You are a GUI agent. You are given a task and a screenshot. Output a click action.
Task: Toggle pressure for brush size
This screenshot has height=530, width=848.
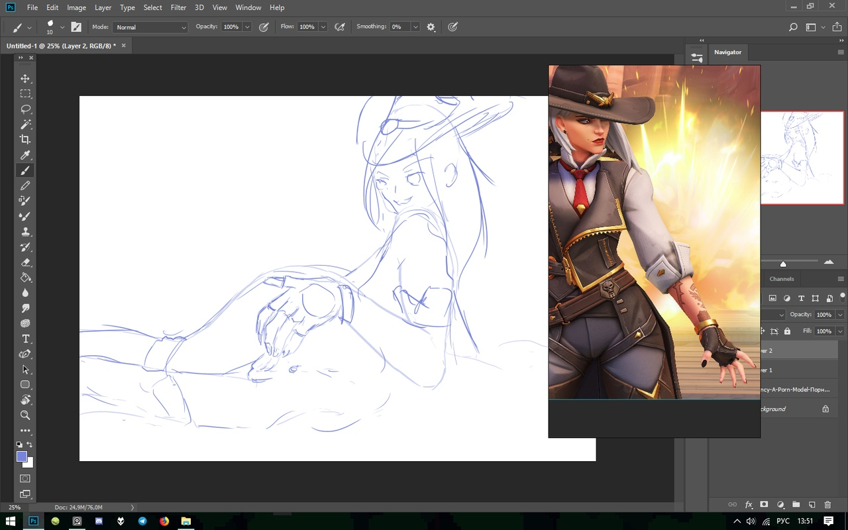click(x=453, y=27)
